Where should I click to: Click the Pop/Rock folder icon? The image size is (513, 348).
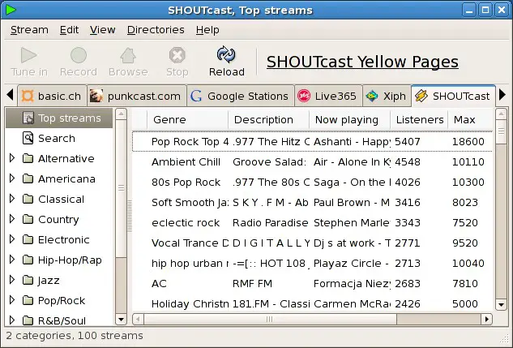(28, 301)
